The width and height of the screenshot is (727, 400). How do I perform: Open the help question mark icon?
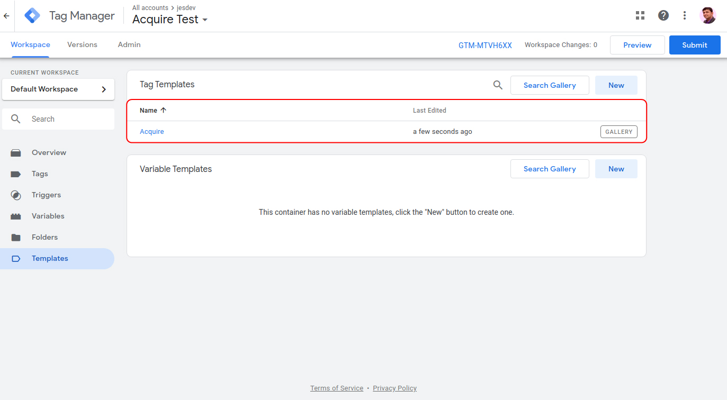pos(663,15)
